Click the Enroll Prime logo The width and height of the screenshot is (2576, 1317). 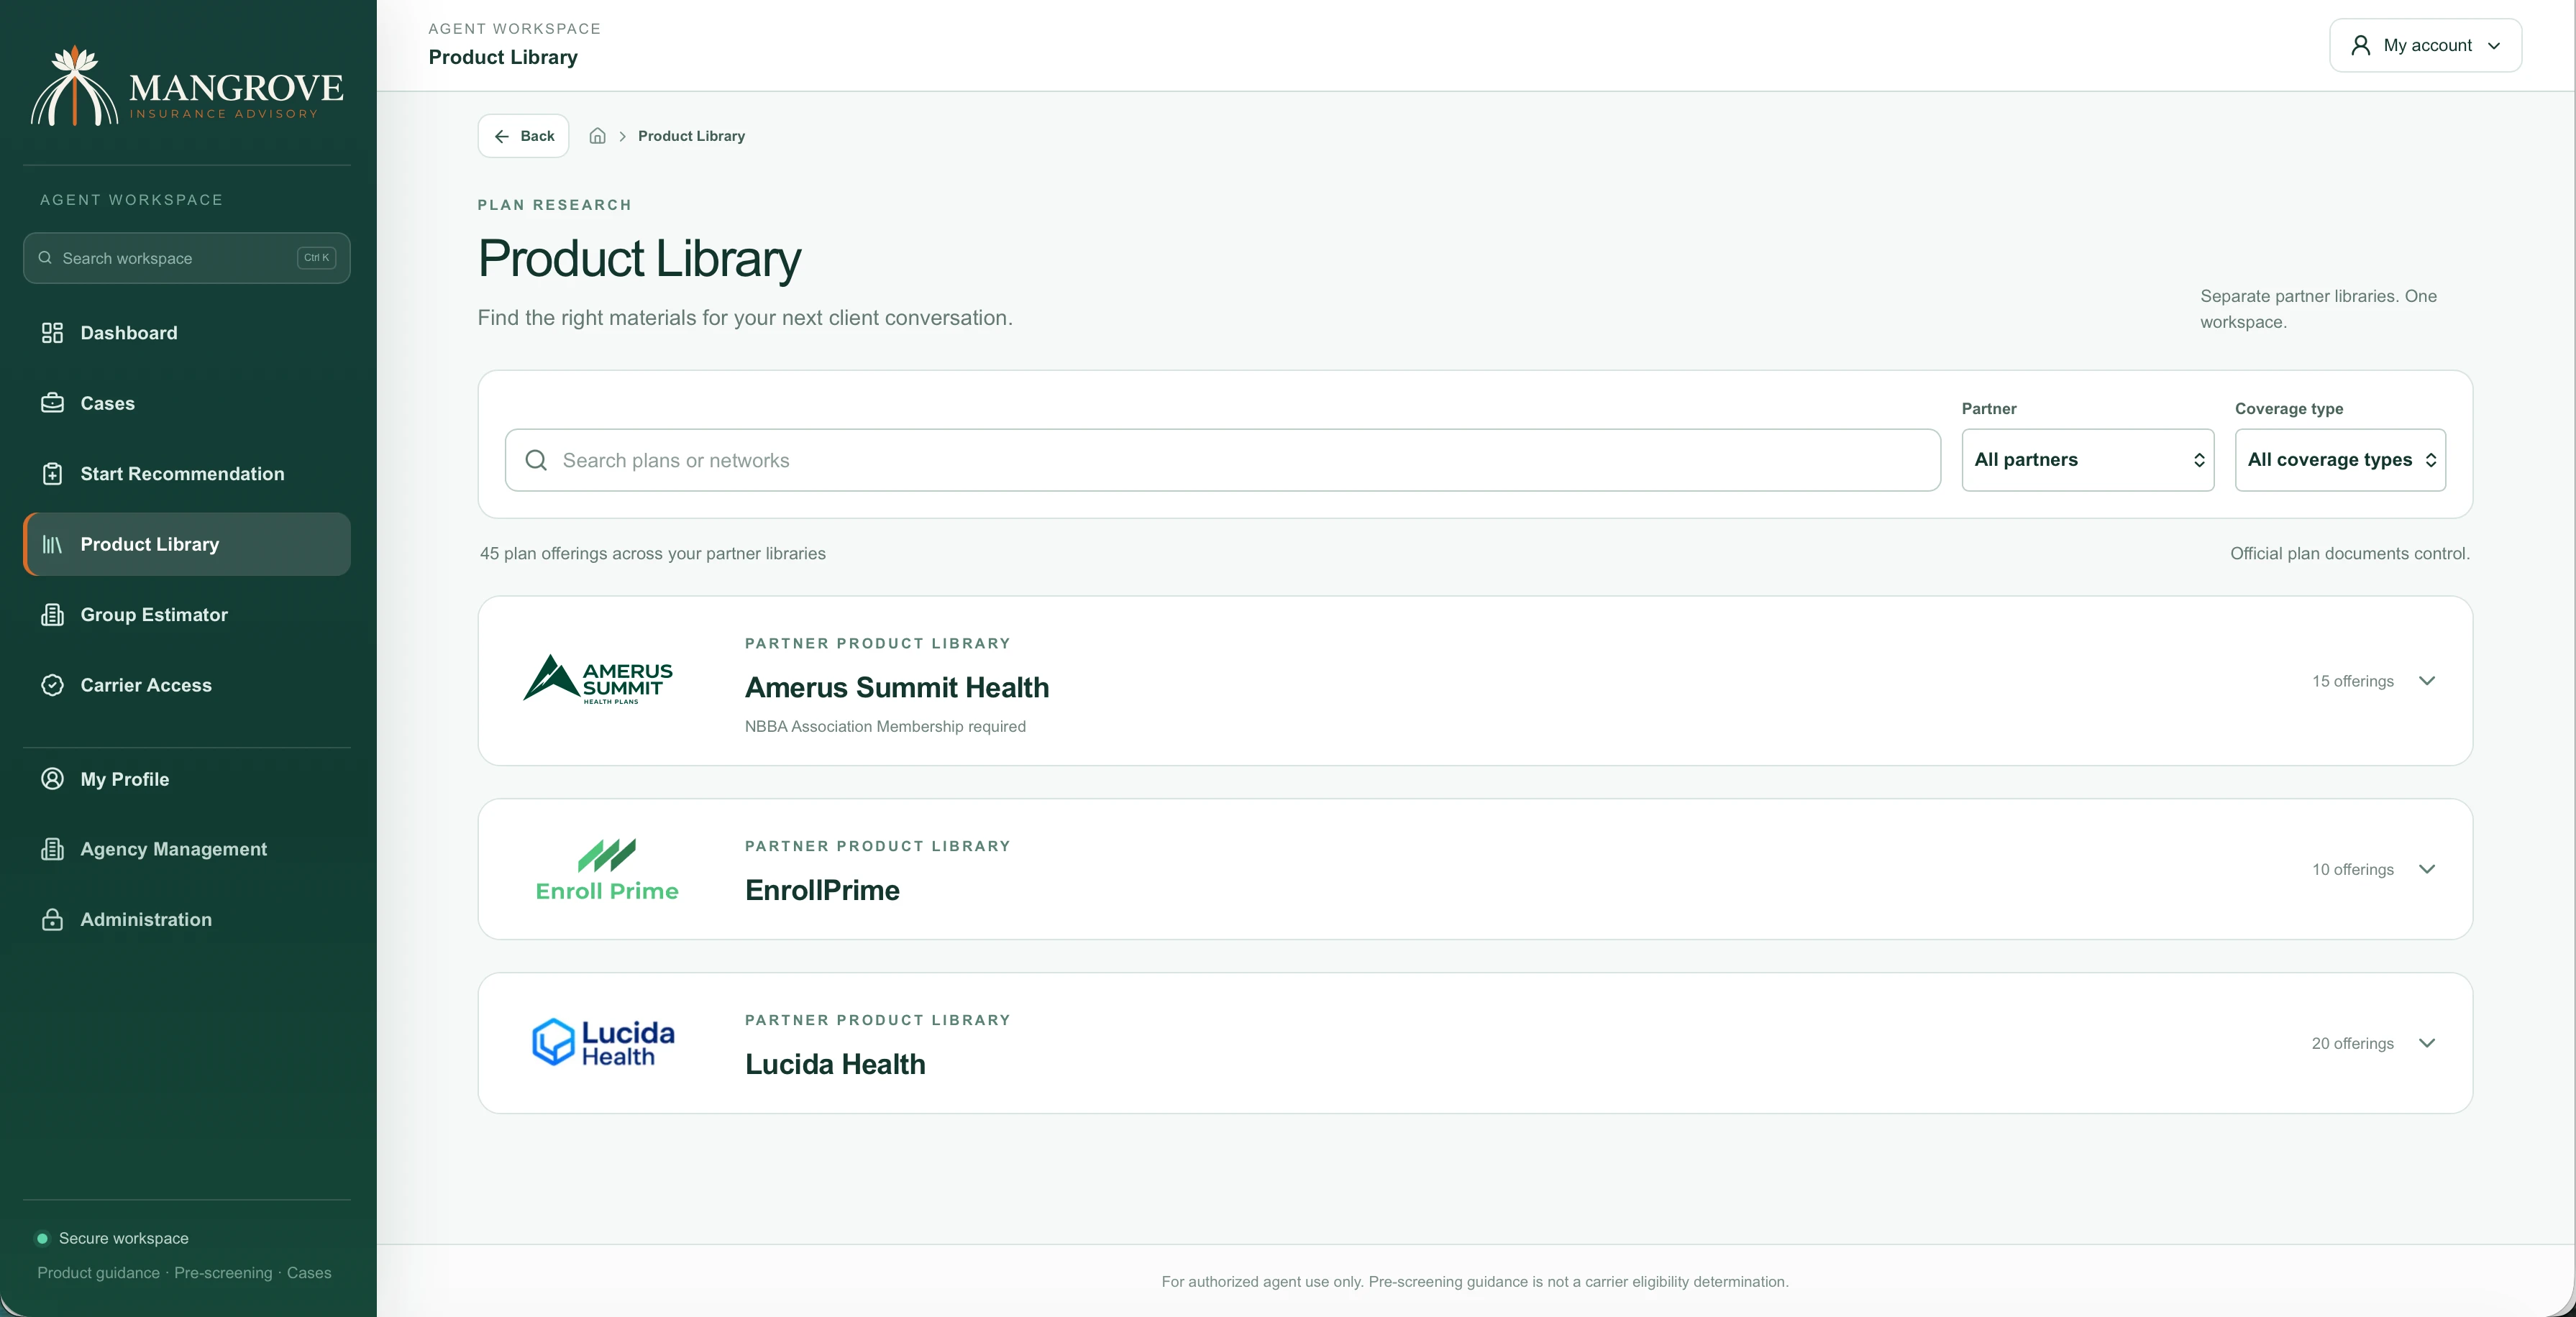[x=607, y=869]
